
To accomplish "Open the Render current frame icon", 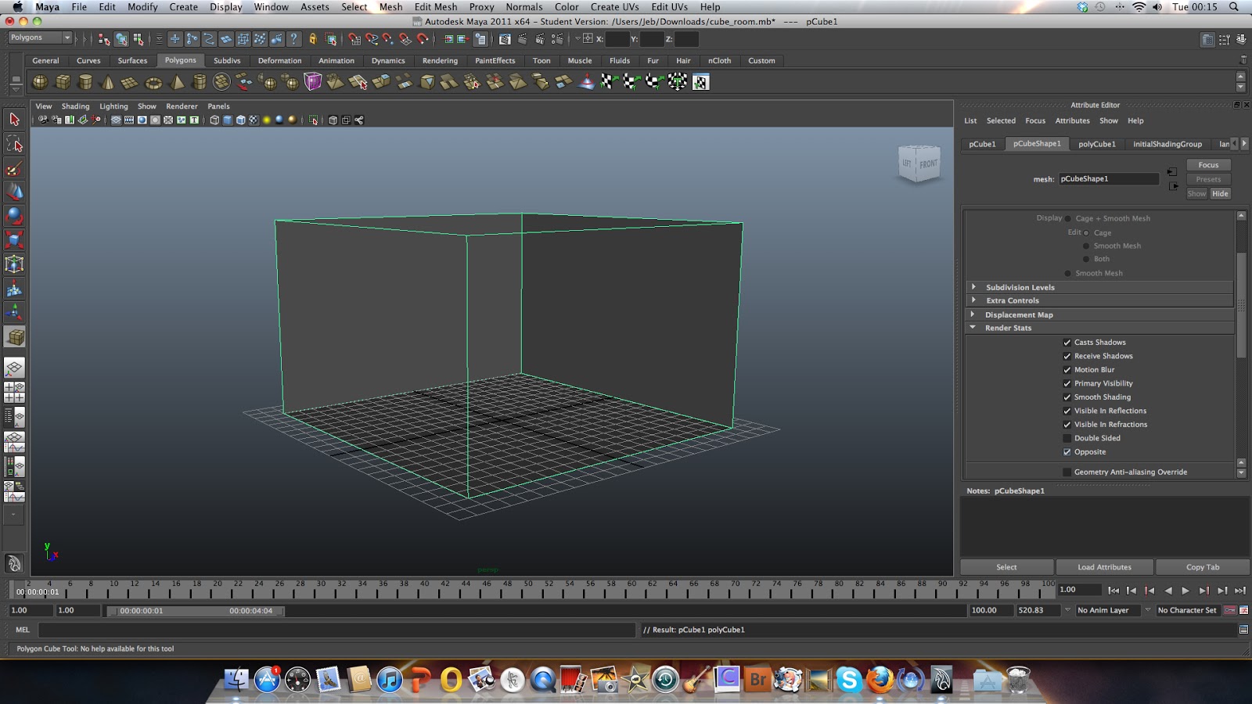I will click(x=523, y=38).
